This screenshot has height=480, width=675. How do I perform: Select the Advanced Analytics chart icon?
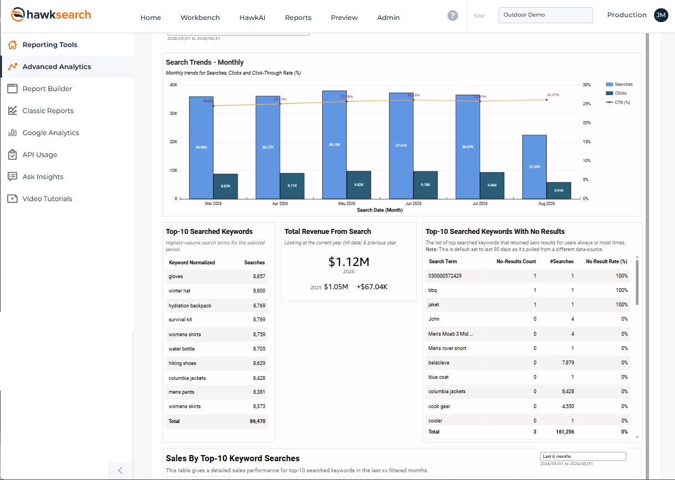[x=12, y=67]
